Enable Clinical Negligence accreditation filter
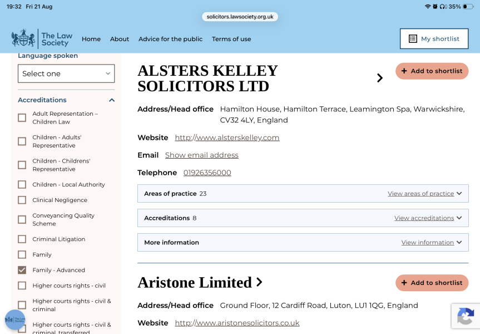Screen dimensions: 480x334 (x=22, y=200)
